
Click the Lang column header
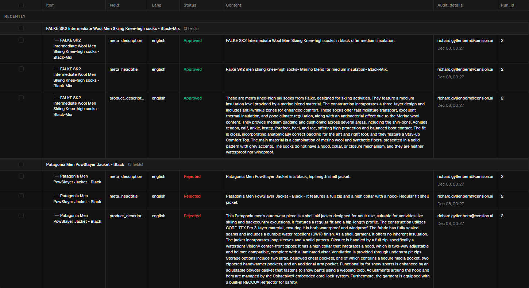pos(156,5)
